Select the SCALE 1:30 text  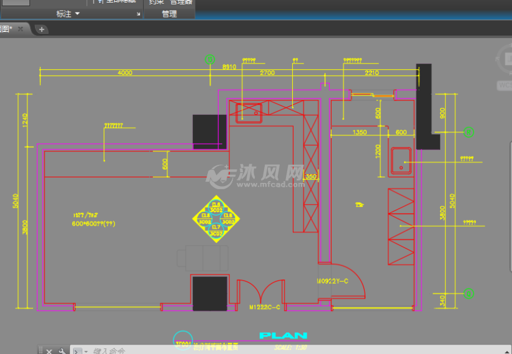pyautogui.click(x=290, y=348)
